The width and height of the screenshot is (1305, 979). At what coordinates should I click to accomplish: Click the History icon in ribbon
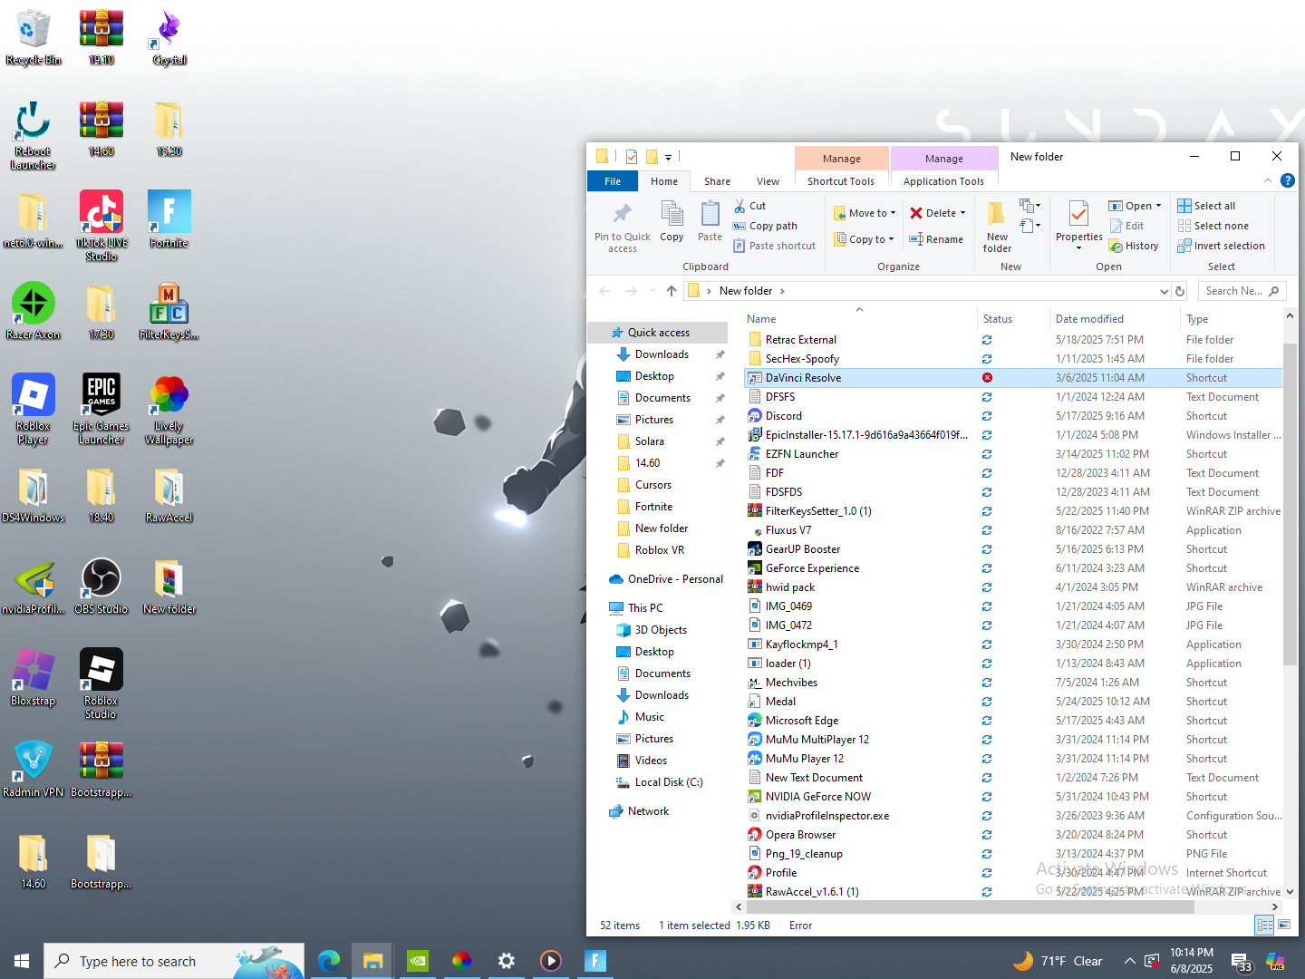click(1116, 247)
